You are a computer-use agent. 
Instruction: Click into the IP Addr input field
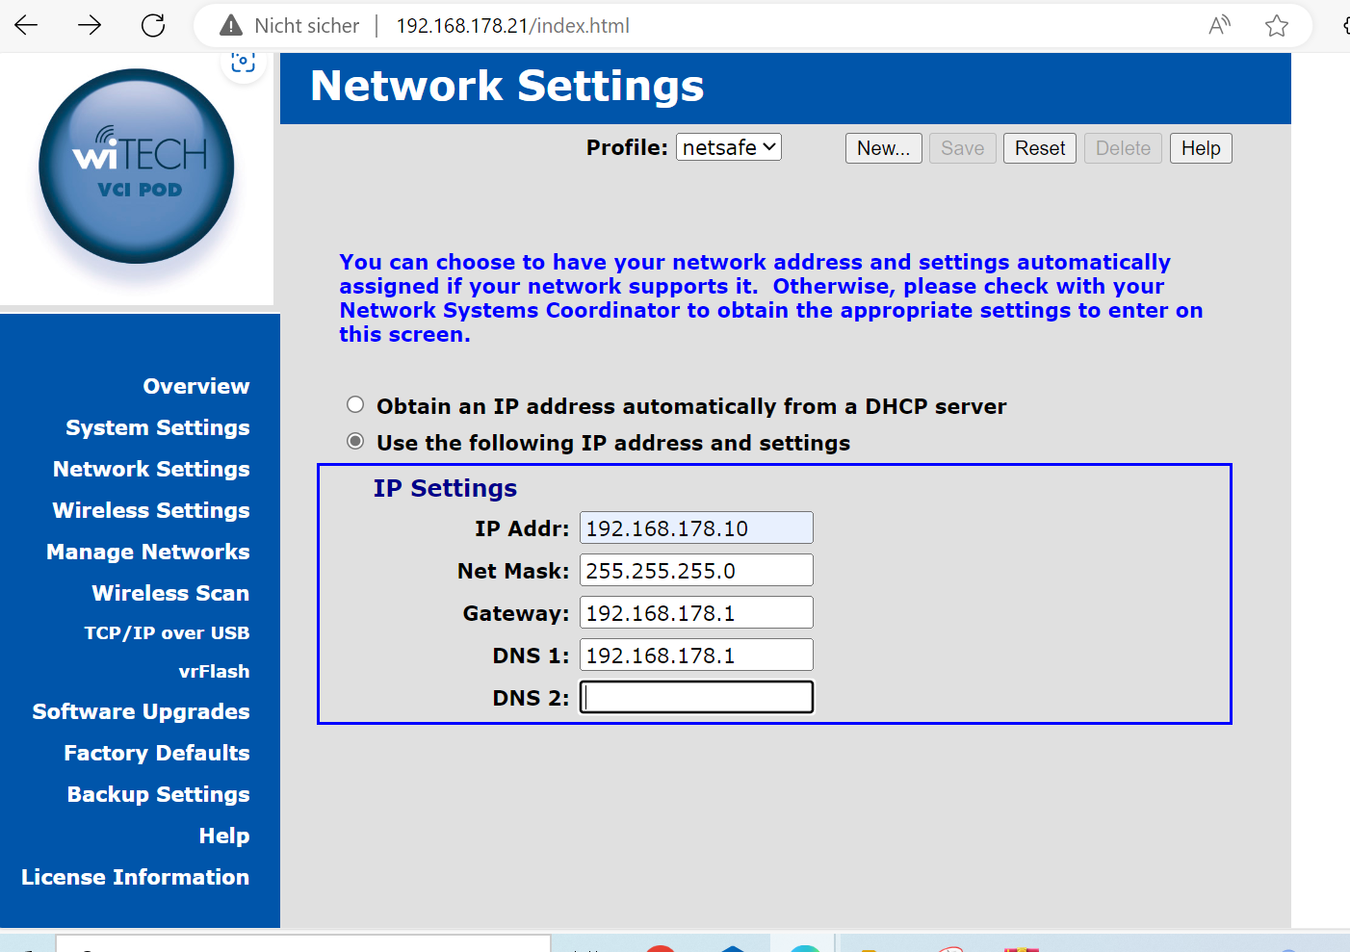click(696, 528)
